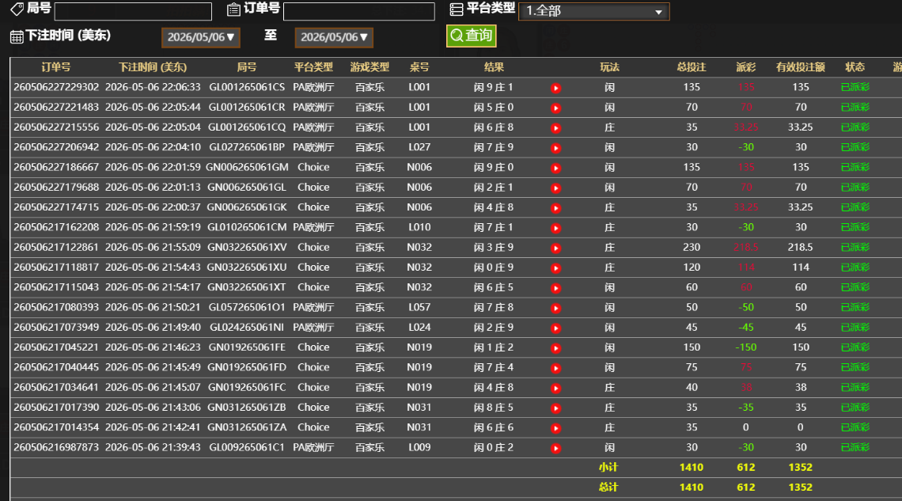The height and width of the screenshot is (501, 902).
Task: Play video for order 260506227215556
Action: click(x=555, y=128)
